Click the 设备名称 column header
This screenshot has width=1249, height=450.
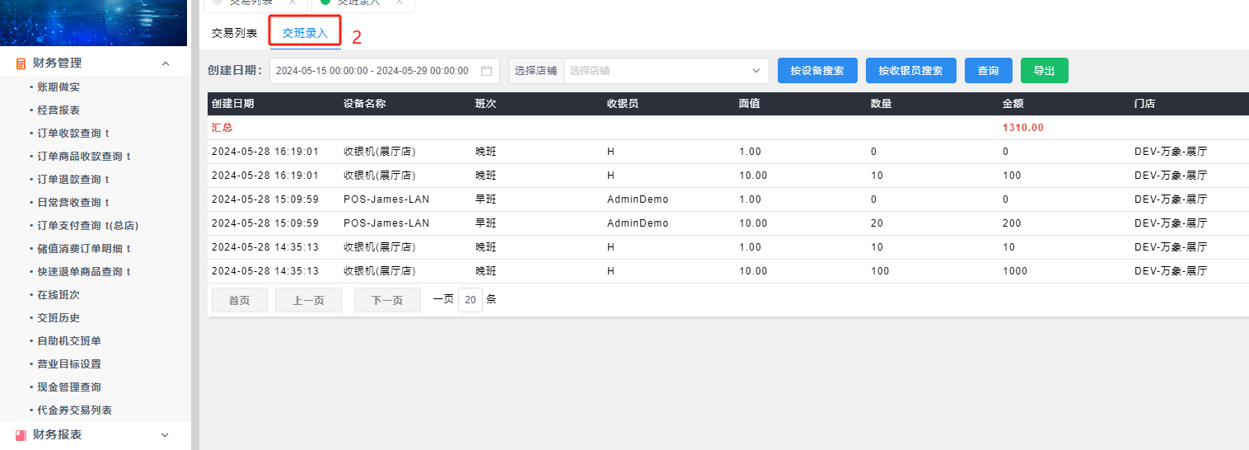pos(364,104)
